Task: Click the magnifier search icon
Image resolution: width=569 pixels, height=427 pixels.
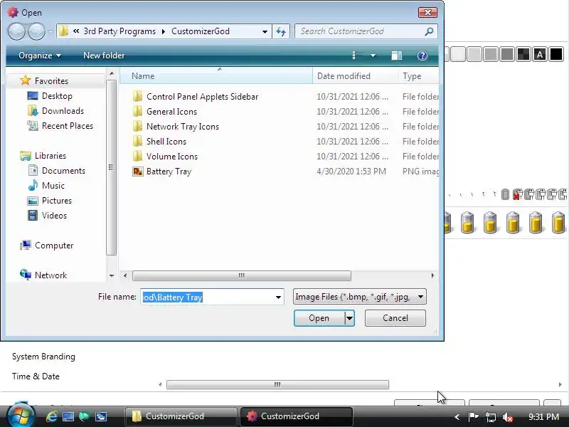Action: 429,31
